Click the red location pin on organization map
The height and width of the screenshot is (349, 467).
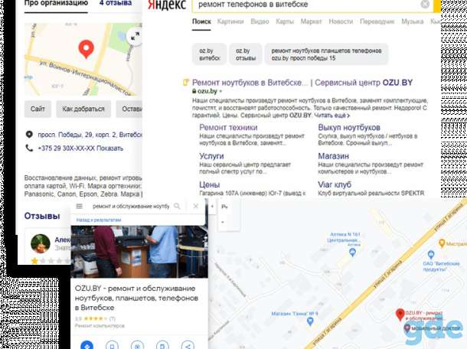click(86, 48)
